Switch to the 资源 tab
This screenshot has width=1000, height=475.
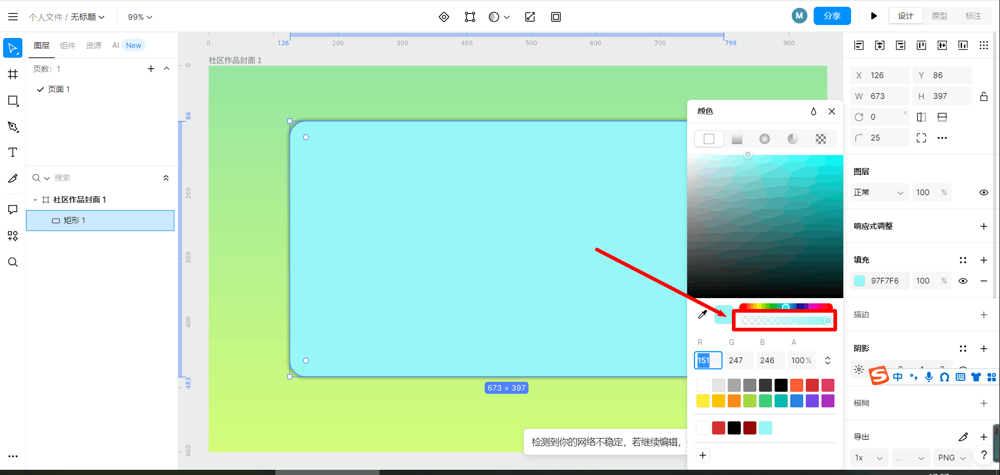tap(94, 45)
